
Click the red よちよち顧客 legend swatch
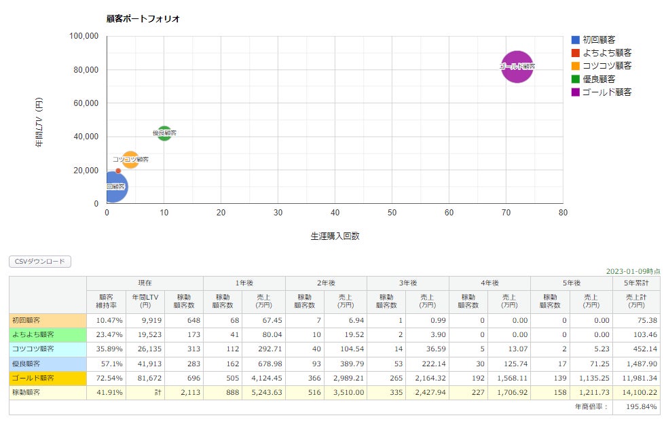[x=576, y=53]
